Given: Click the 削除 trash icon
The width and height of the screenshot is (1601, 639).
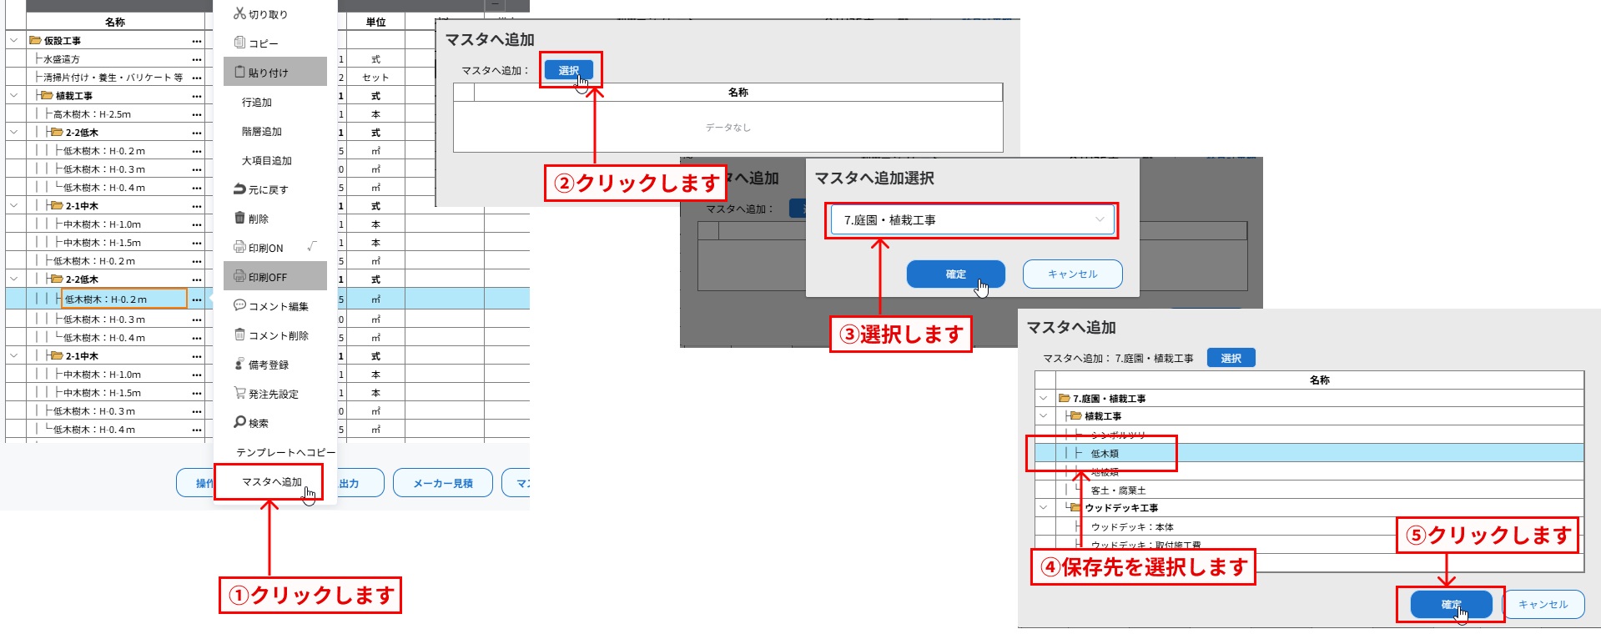Looking at the screenshot, I should pos(240,218).
